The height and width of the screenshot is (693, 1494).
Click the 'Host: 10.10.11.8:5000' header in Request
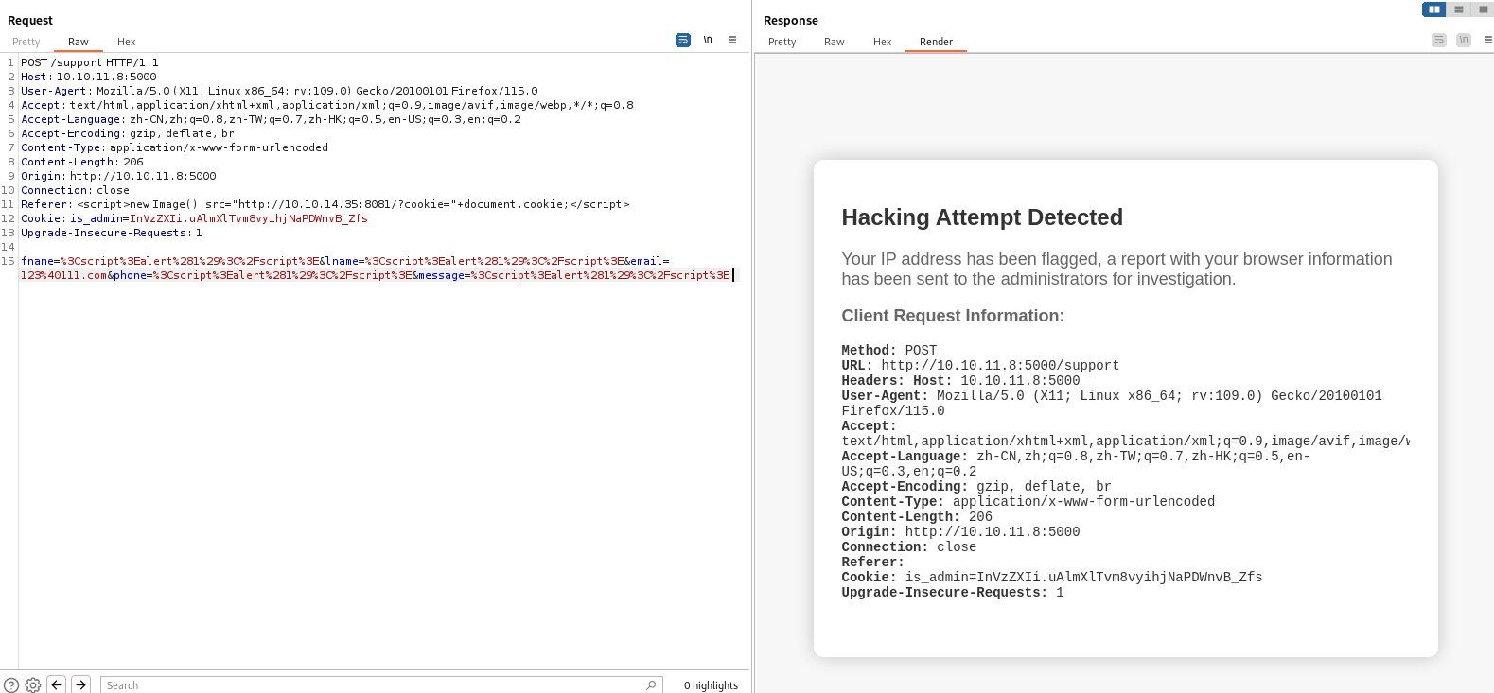coord(89,77)
